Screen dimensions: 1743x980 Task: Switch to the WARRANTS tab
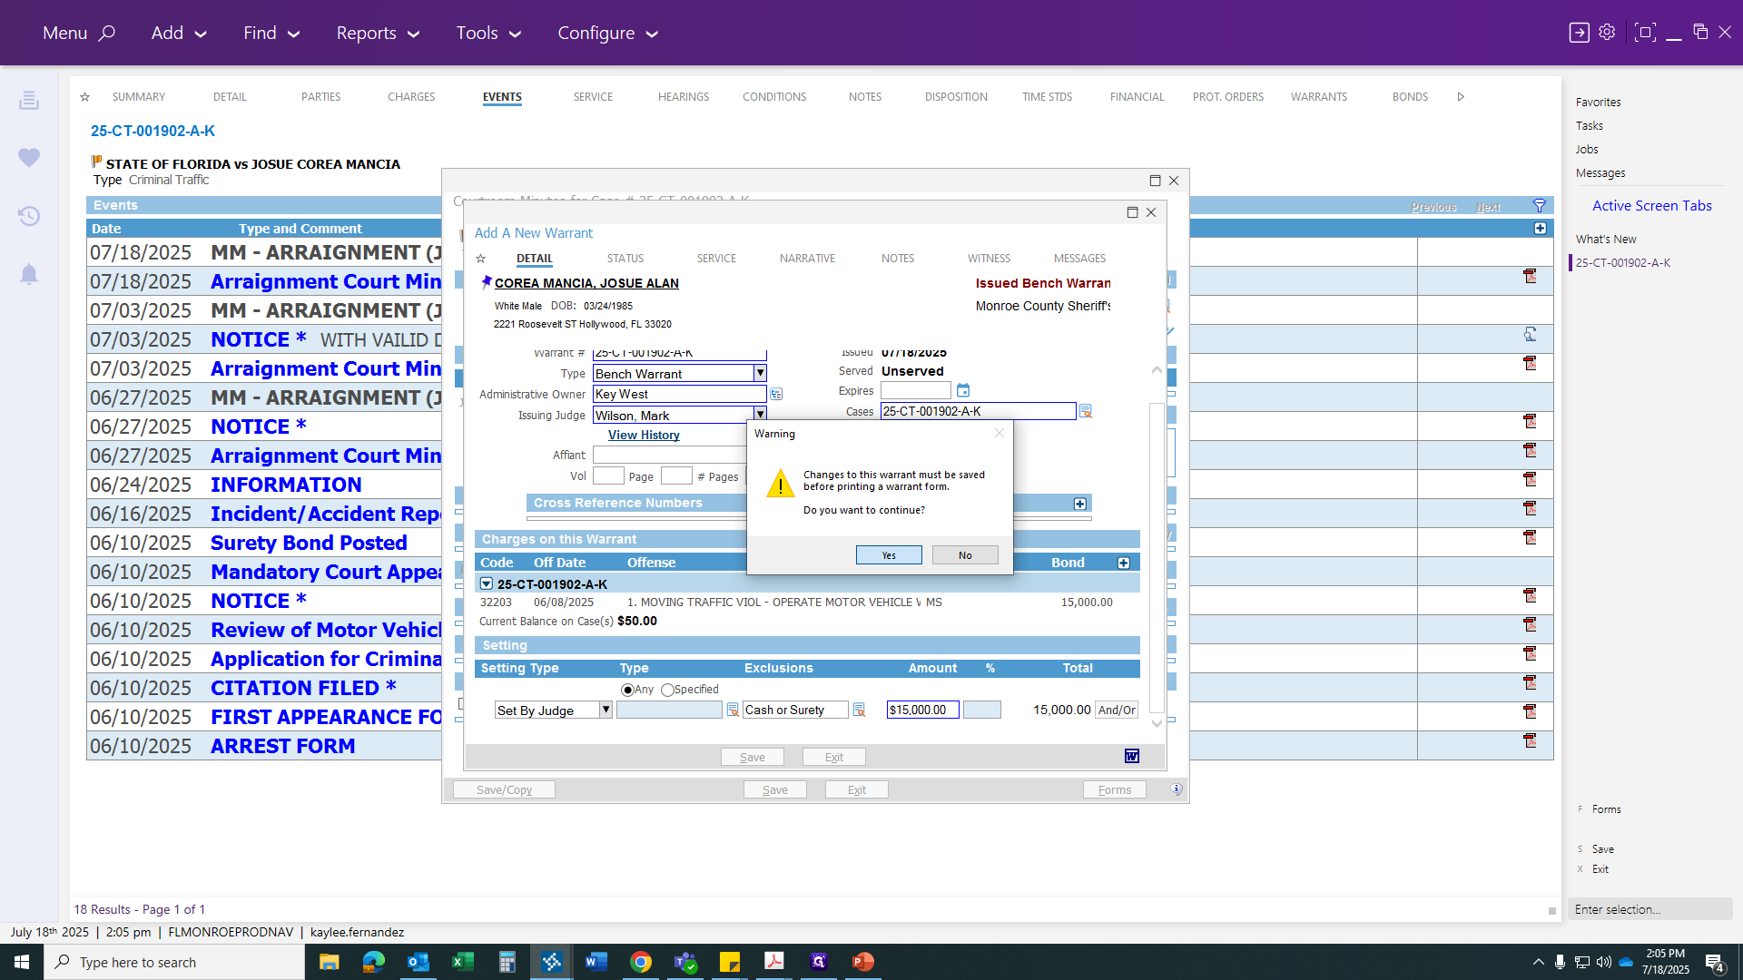tap(1319, 96)
